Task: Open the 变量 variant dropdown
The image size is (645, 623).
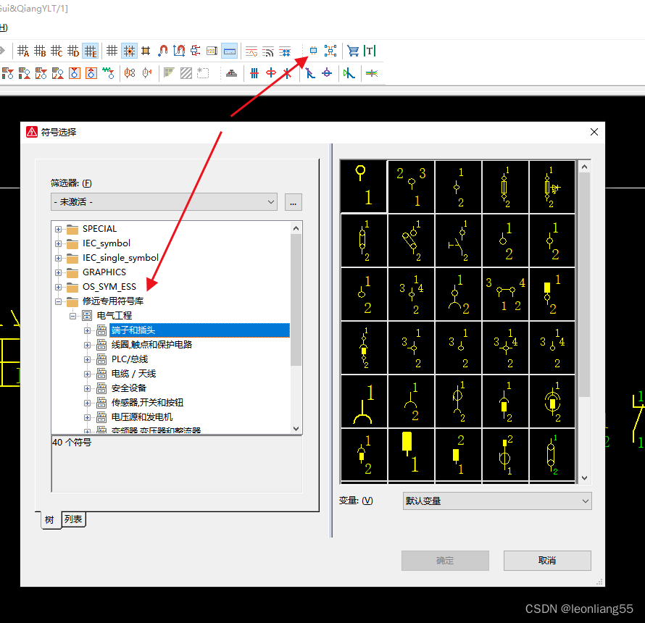Action: click(497, 501)
